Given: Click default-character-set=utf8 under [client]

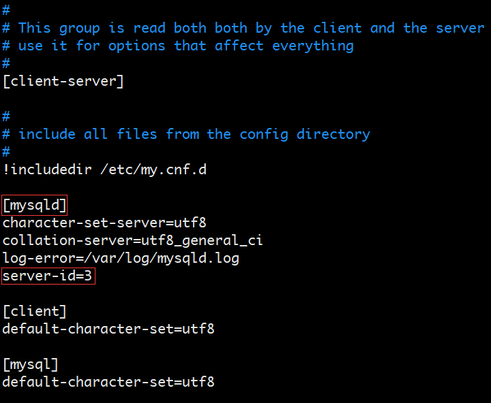Looking at the screenshot, I should (x=108, y=329).
